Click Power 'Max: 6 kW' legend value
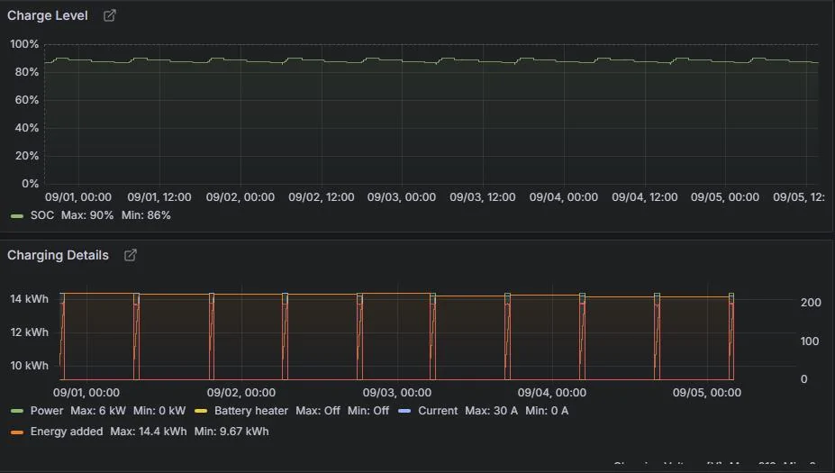 (x=98, y=411)
